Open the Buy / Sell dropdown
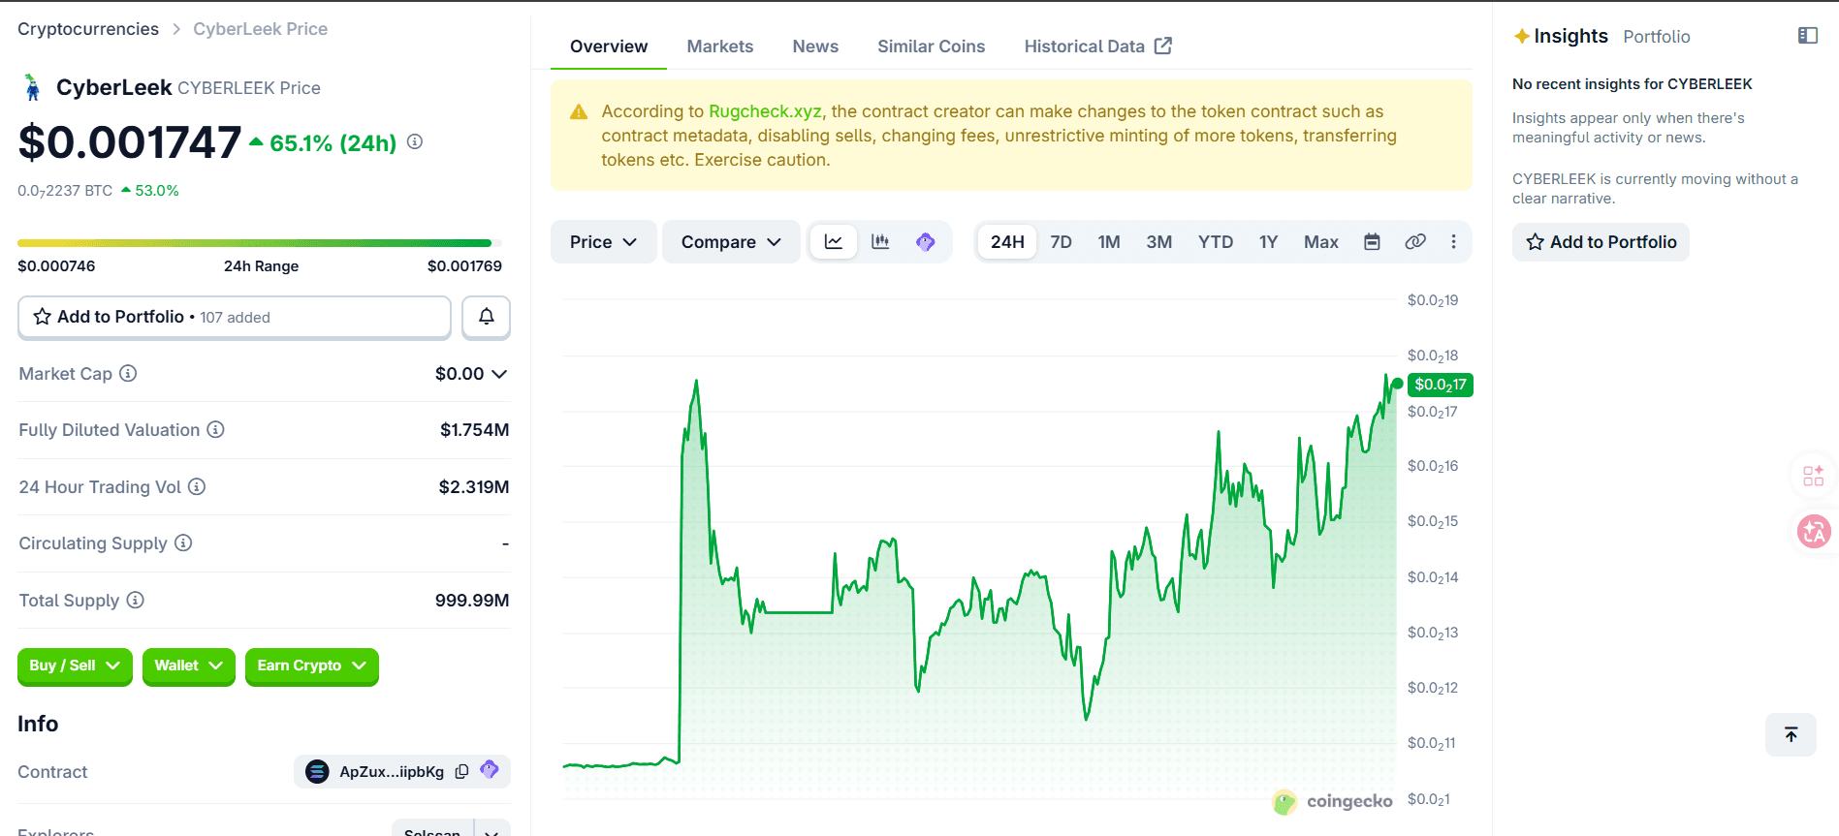 click(x=75, y=666)
